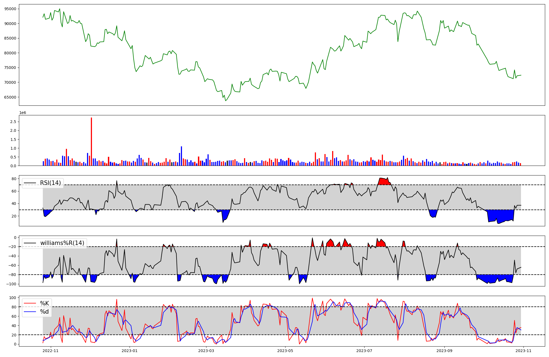
Task: Click the tallest red volume bar
Action: [x=91, y=141]
